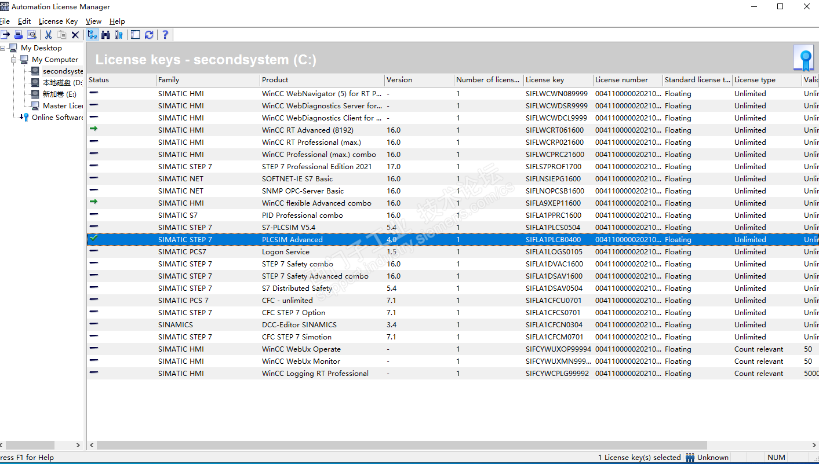Click the My Computer icon in tree
This screenshot has height=464, width=819.
[24, 60]
